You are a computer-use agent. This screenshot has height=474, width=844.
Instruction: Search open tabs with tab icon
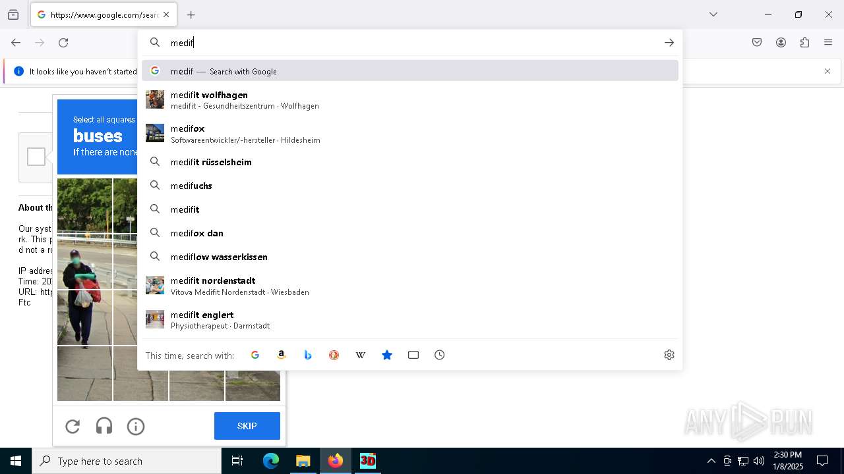click(x=413, y=355)
